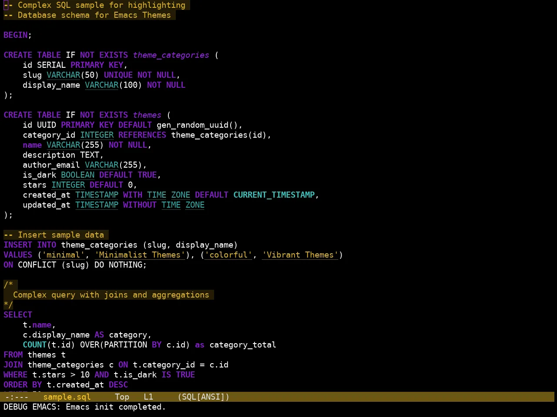Click the c.display_name column in SELECT list

[56, 334]
